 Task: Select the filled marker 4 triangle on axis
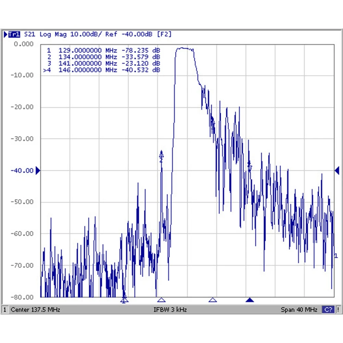[x=250, y=300]
